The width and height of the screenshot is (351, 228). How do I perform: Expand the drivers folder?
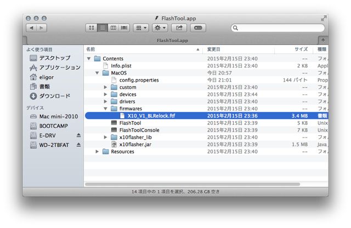[x=105, y=101]
